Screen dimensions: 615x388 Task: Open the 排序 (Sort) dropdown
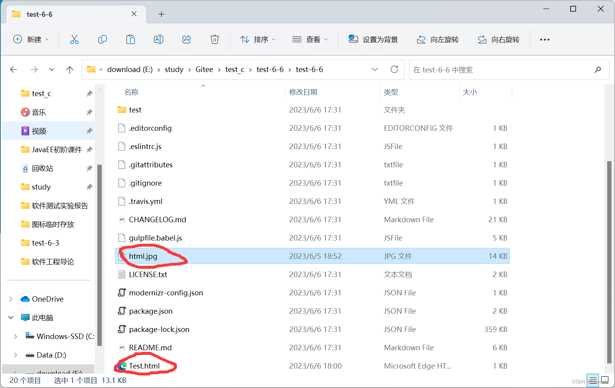(258, 39)
